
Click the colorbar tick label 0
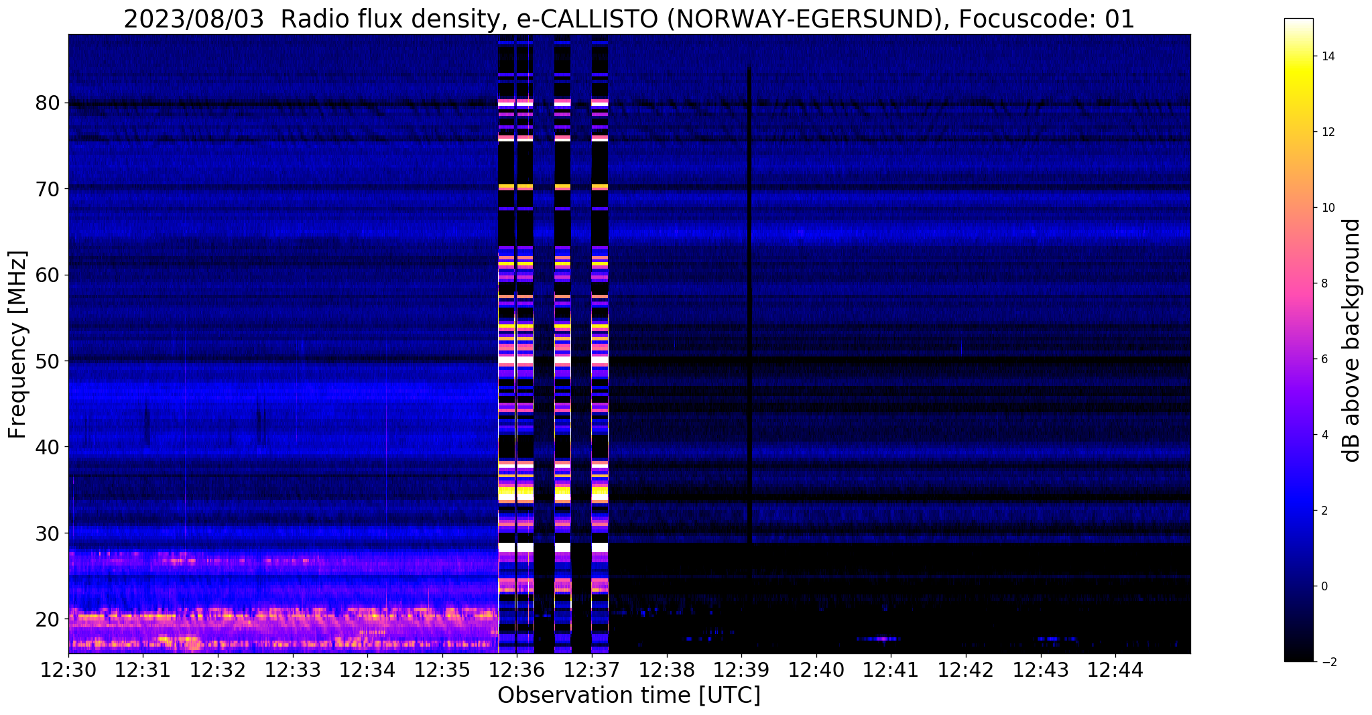(1324, 586)
